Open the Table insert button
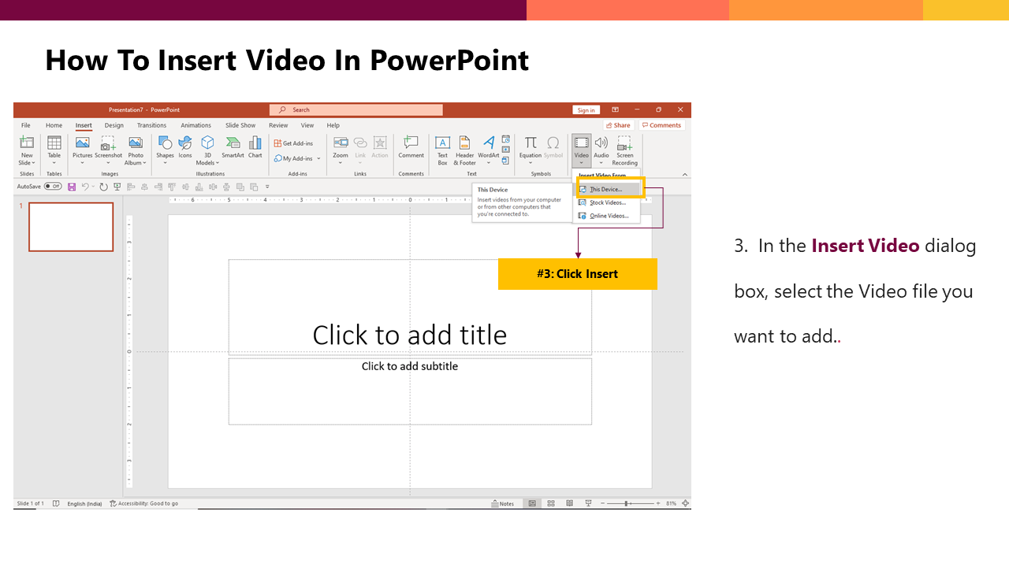The width and height of the screenshot is (1009, 567). 54,149
